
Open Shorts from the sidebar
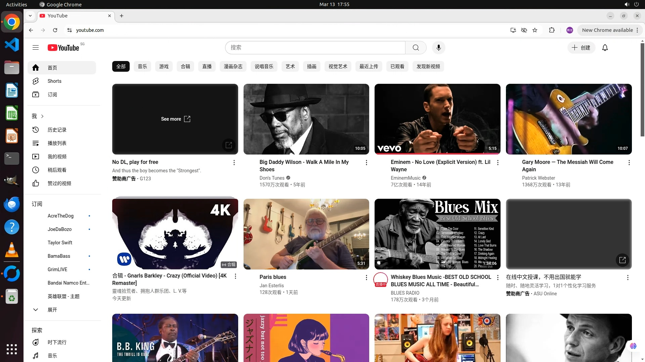coord(54,81)
